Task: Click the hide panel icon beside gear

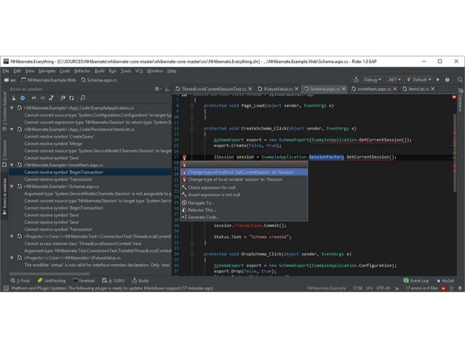Action: (x=167, y=89)
